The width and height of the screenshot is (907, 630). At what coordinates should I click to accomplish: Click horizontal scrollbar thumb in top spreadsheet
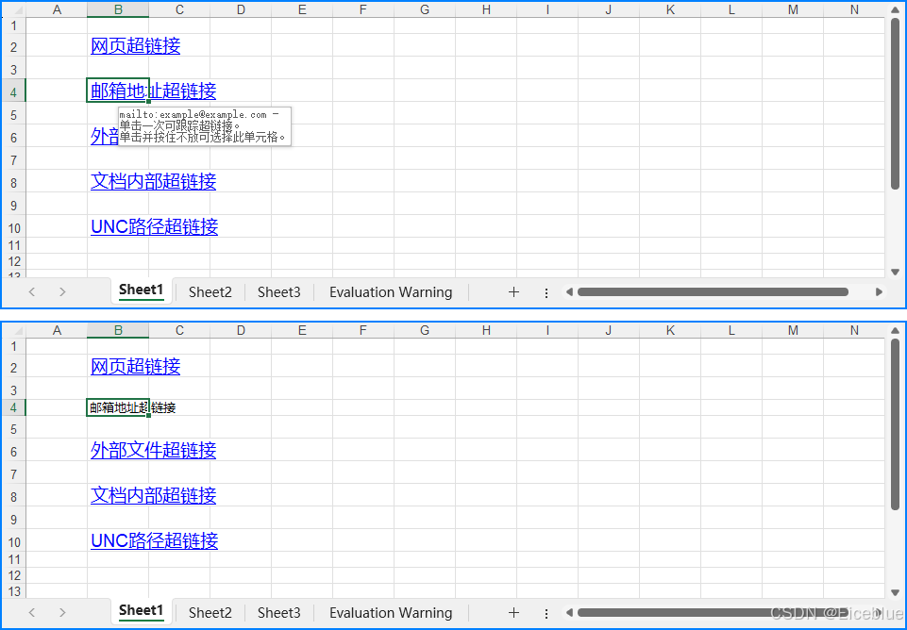click(713, 291)
